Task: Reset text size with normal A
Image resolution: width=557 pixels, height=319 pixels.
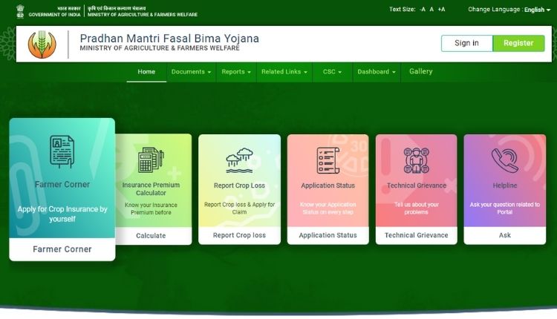Action: coord(431,10)
